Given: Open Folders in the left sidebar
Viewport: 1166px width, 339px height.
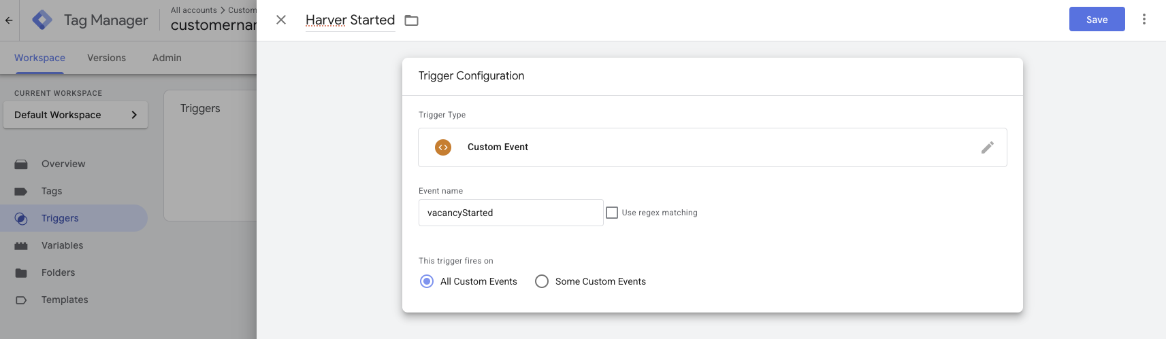Looking at the screenshot, I should click(58, 272).
